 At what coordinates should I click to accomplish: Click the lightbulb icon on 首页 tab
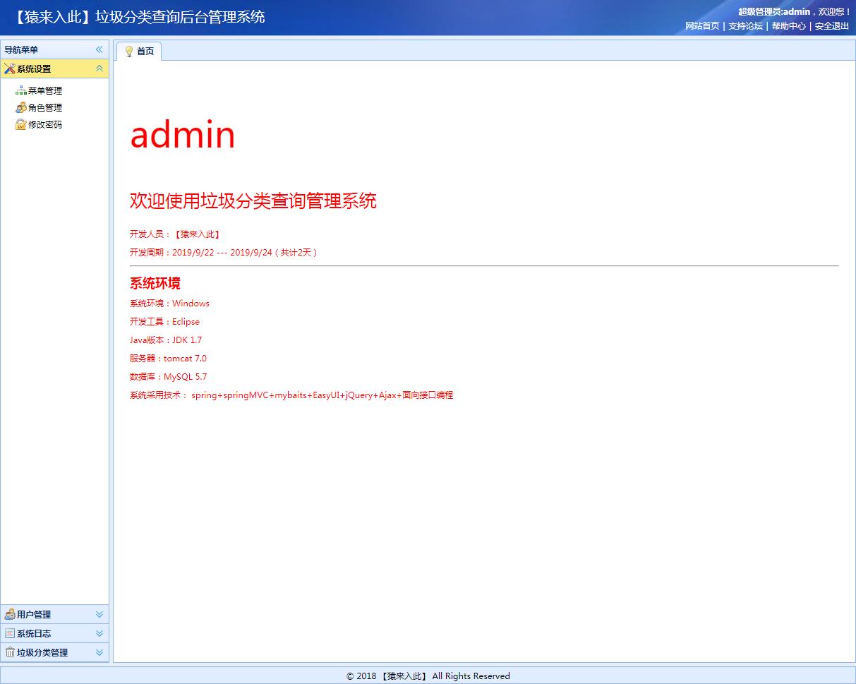(128, 51)
